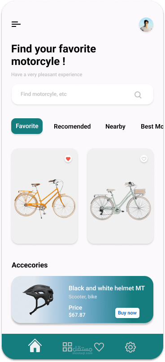165x362 pixels.
Task: Open settings gear icon
Action: (x=130, y=347)
